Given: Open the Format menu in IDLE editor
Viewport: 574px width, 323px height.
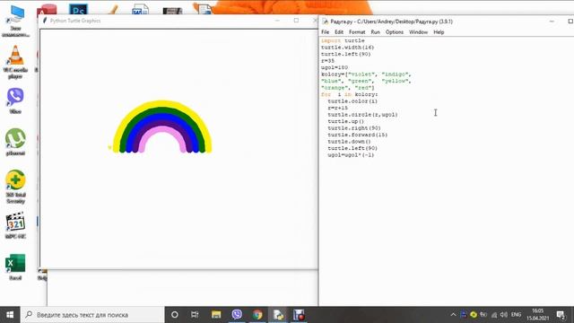Looking at the screenshot, I should coord(357,32).
